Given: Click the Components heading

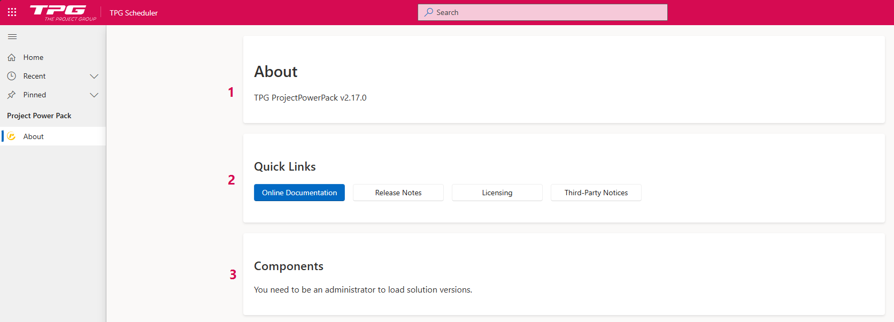Looking at the screenshot, I should coord(289,266).
